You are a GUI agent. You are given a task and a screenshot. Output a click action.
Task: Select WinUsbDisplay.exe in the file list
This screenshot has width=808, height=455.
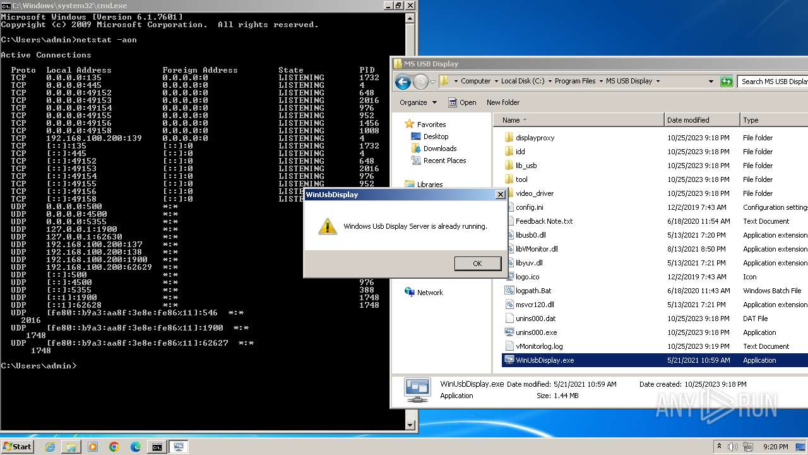(x=545, y=360)
